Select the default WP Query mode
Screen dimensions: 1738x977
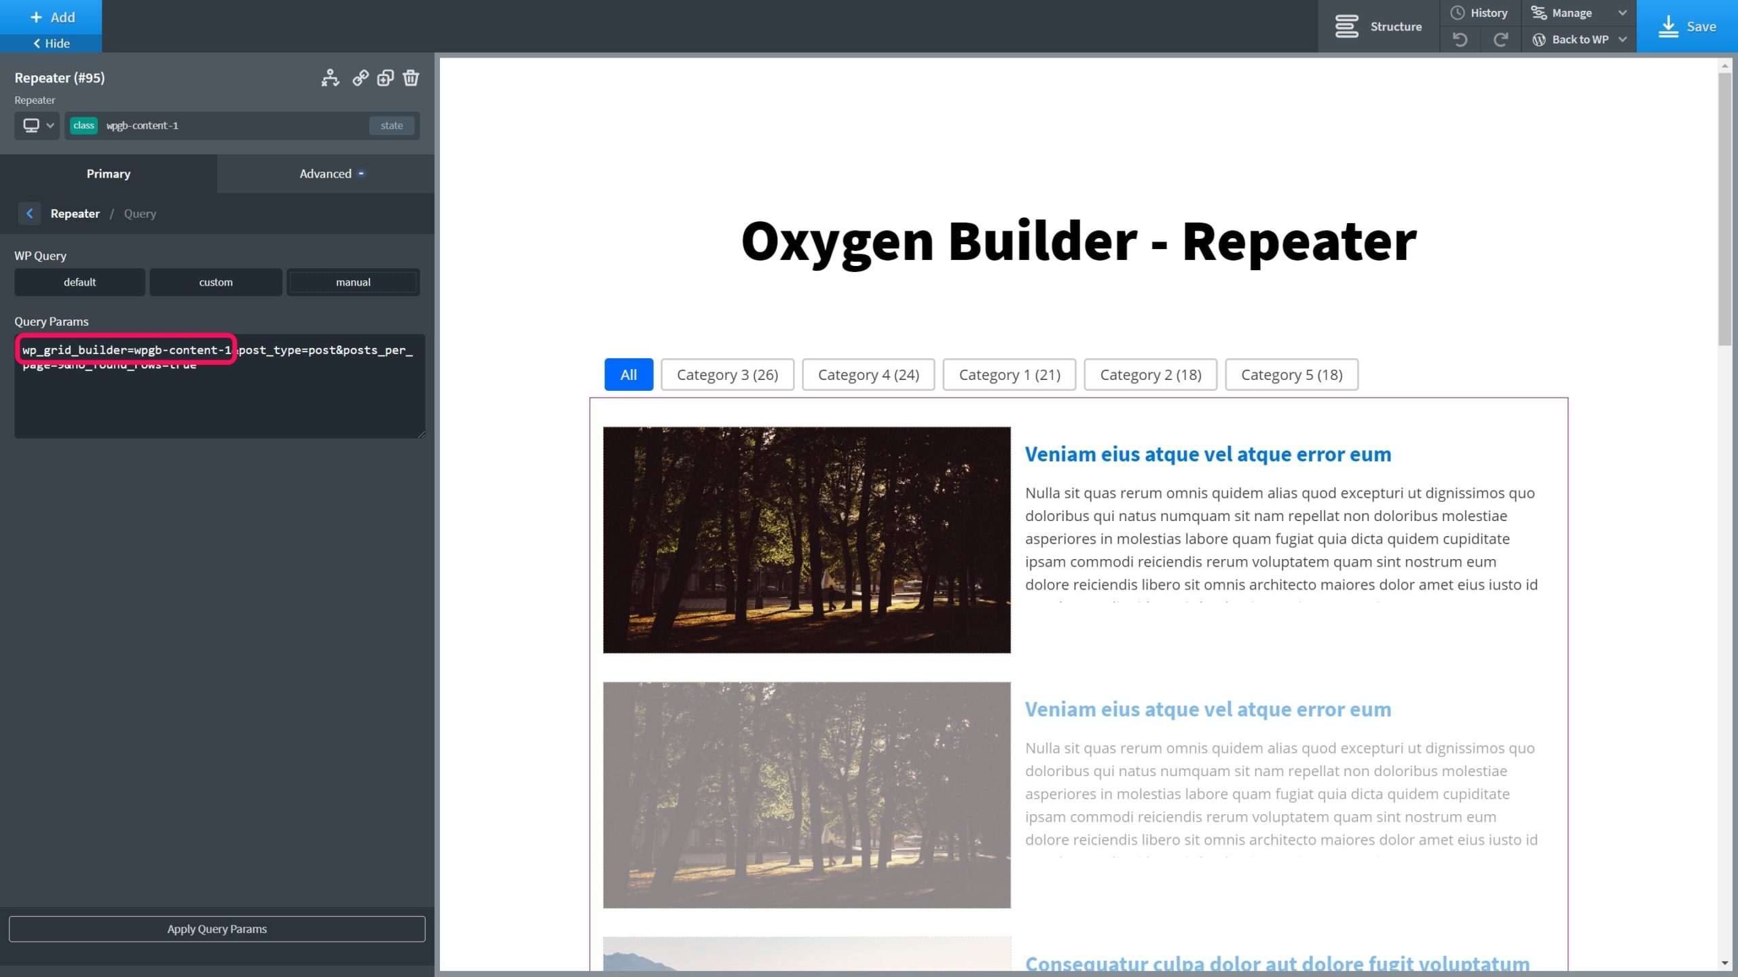point(79,282)
